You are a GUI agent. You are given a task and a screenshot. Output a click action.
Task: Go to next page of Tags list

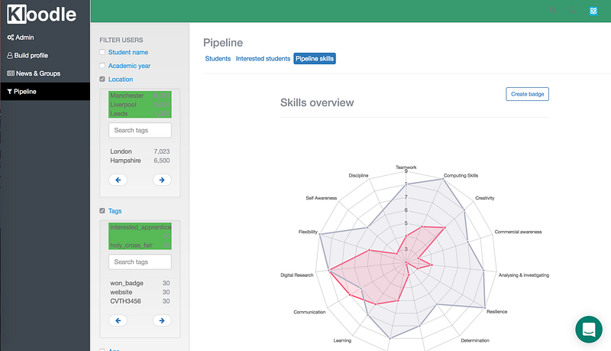[x=161, y=320]
